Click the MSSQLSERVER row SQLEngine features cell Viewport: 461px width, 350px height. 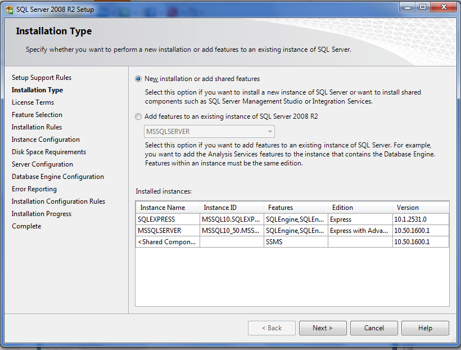[x=296, y=231]
